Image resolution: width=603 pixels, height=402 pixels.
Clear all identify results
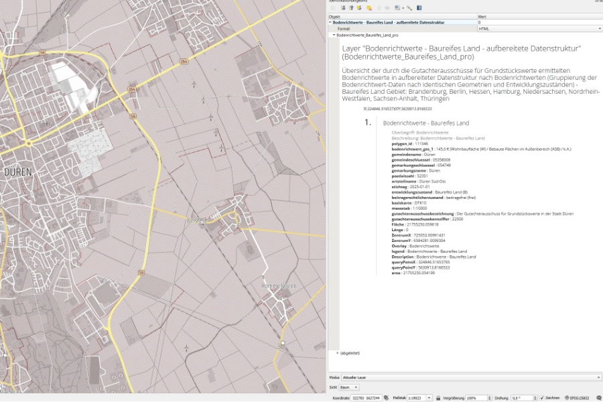click(369, 9)
